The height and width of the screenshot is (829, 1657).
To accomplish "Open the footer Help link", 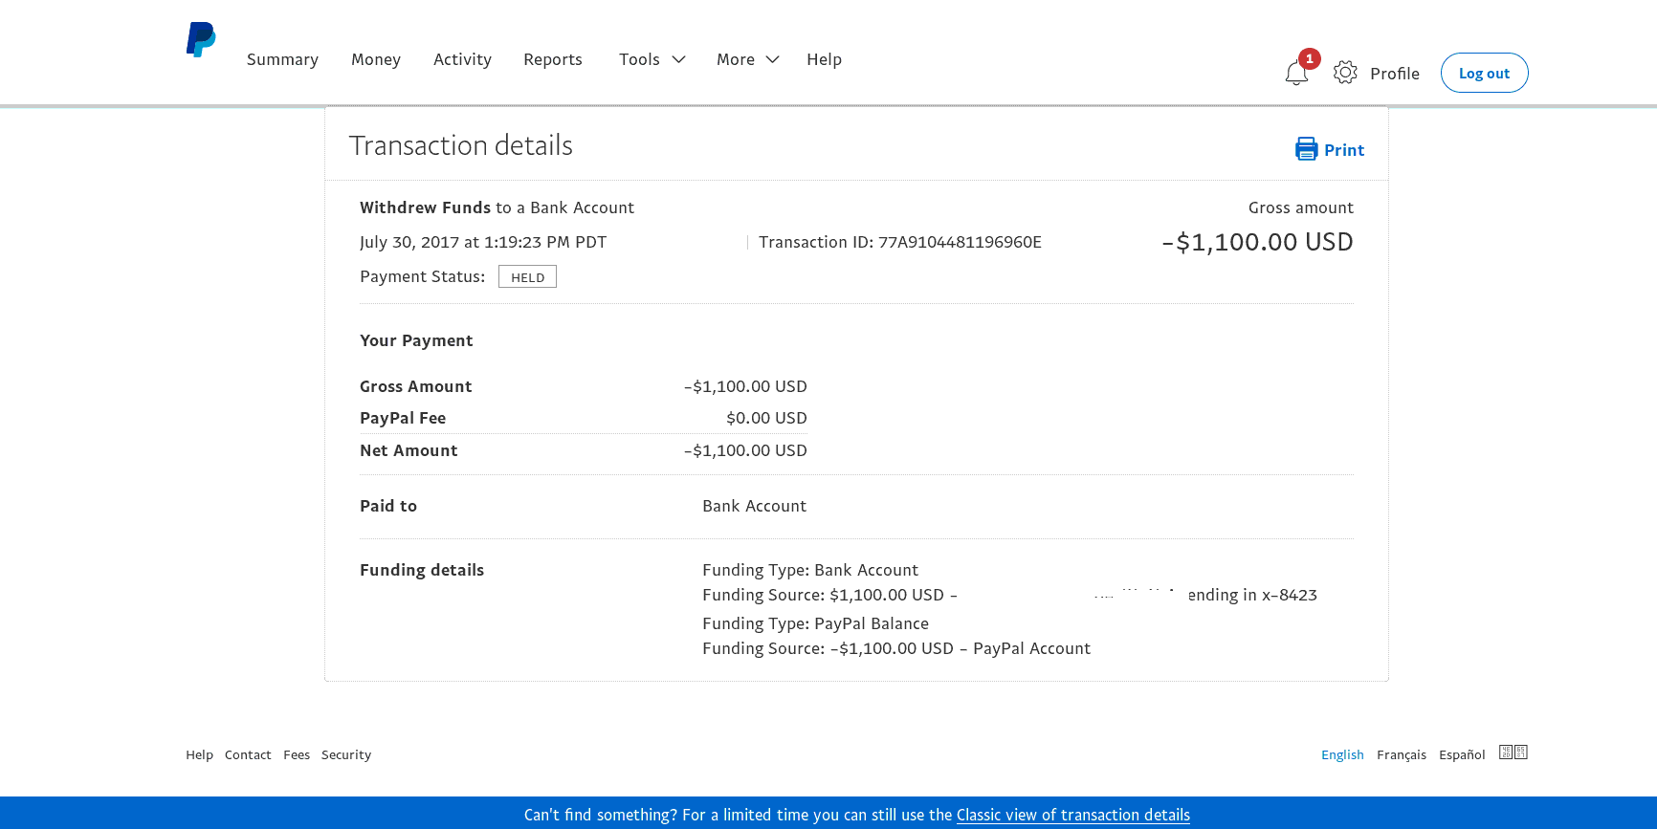I will point(199,754).
